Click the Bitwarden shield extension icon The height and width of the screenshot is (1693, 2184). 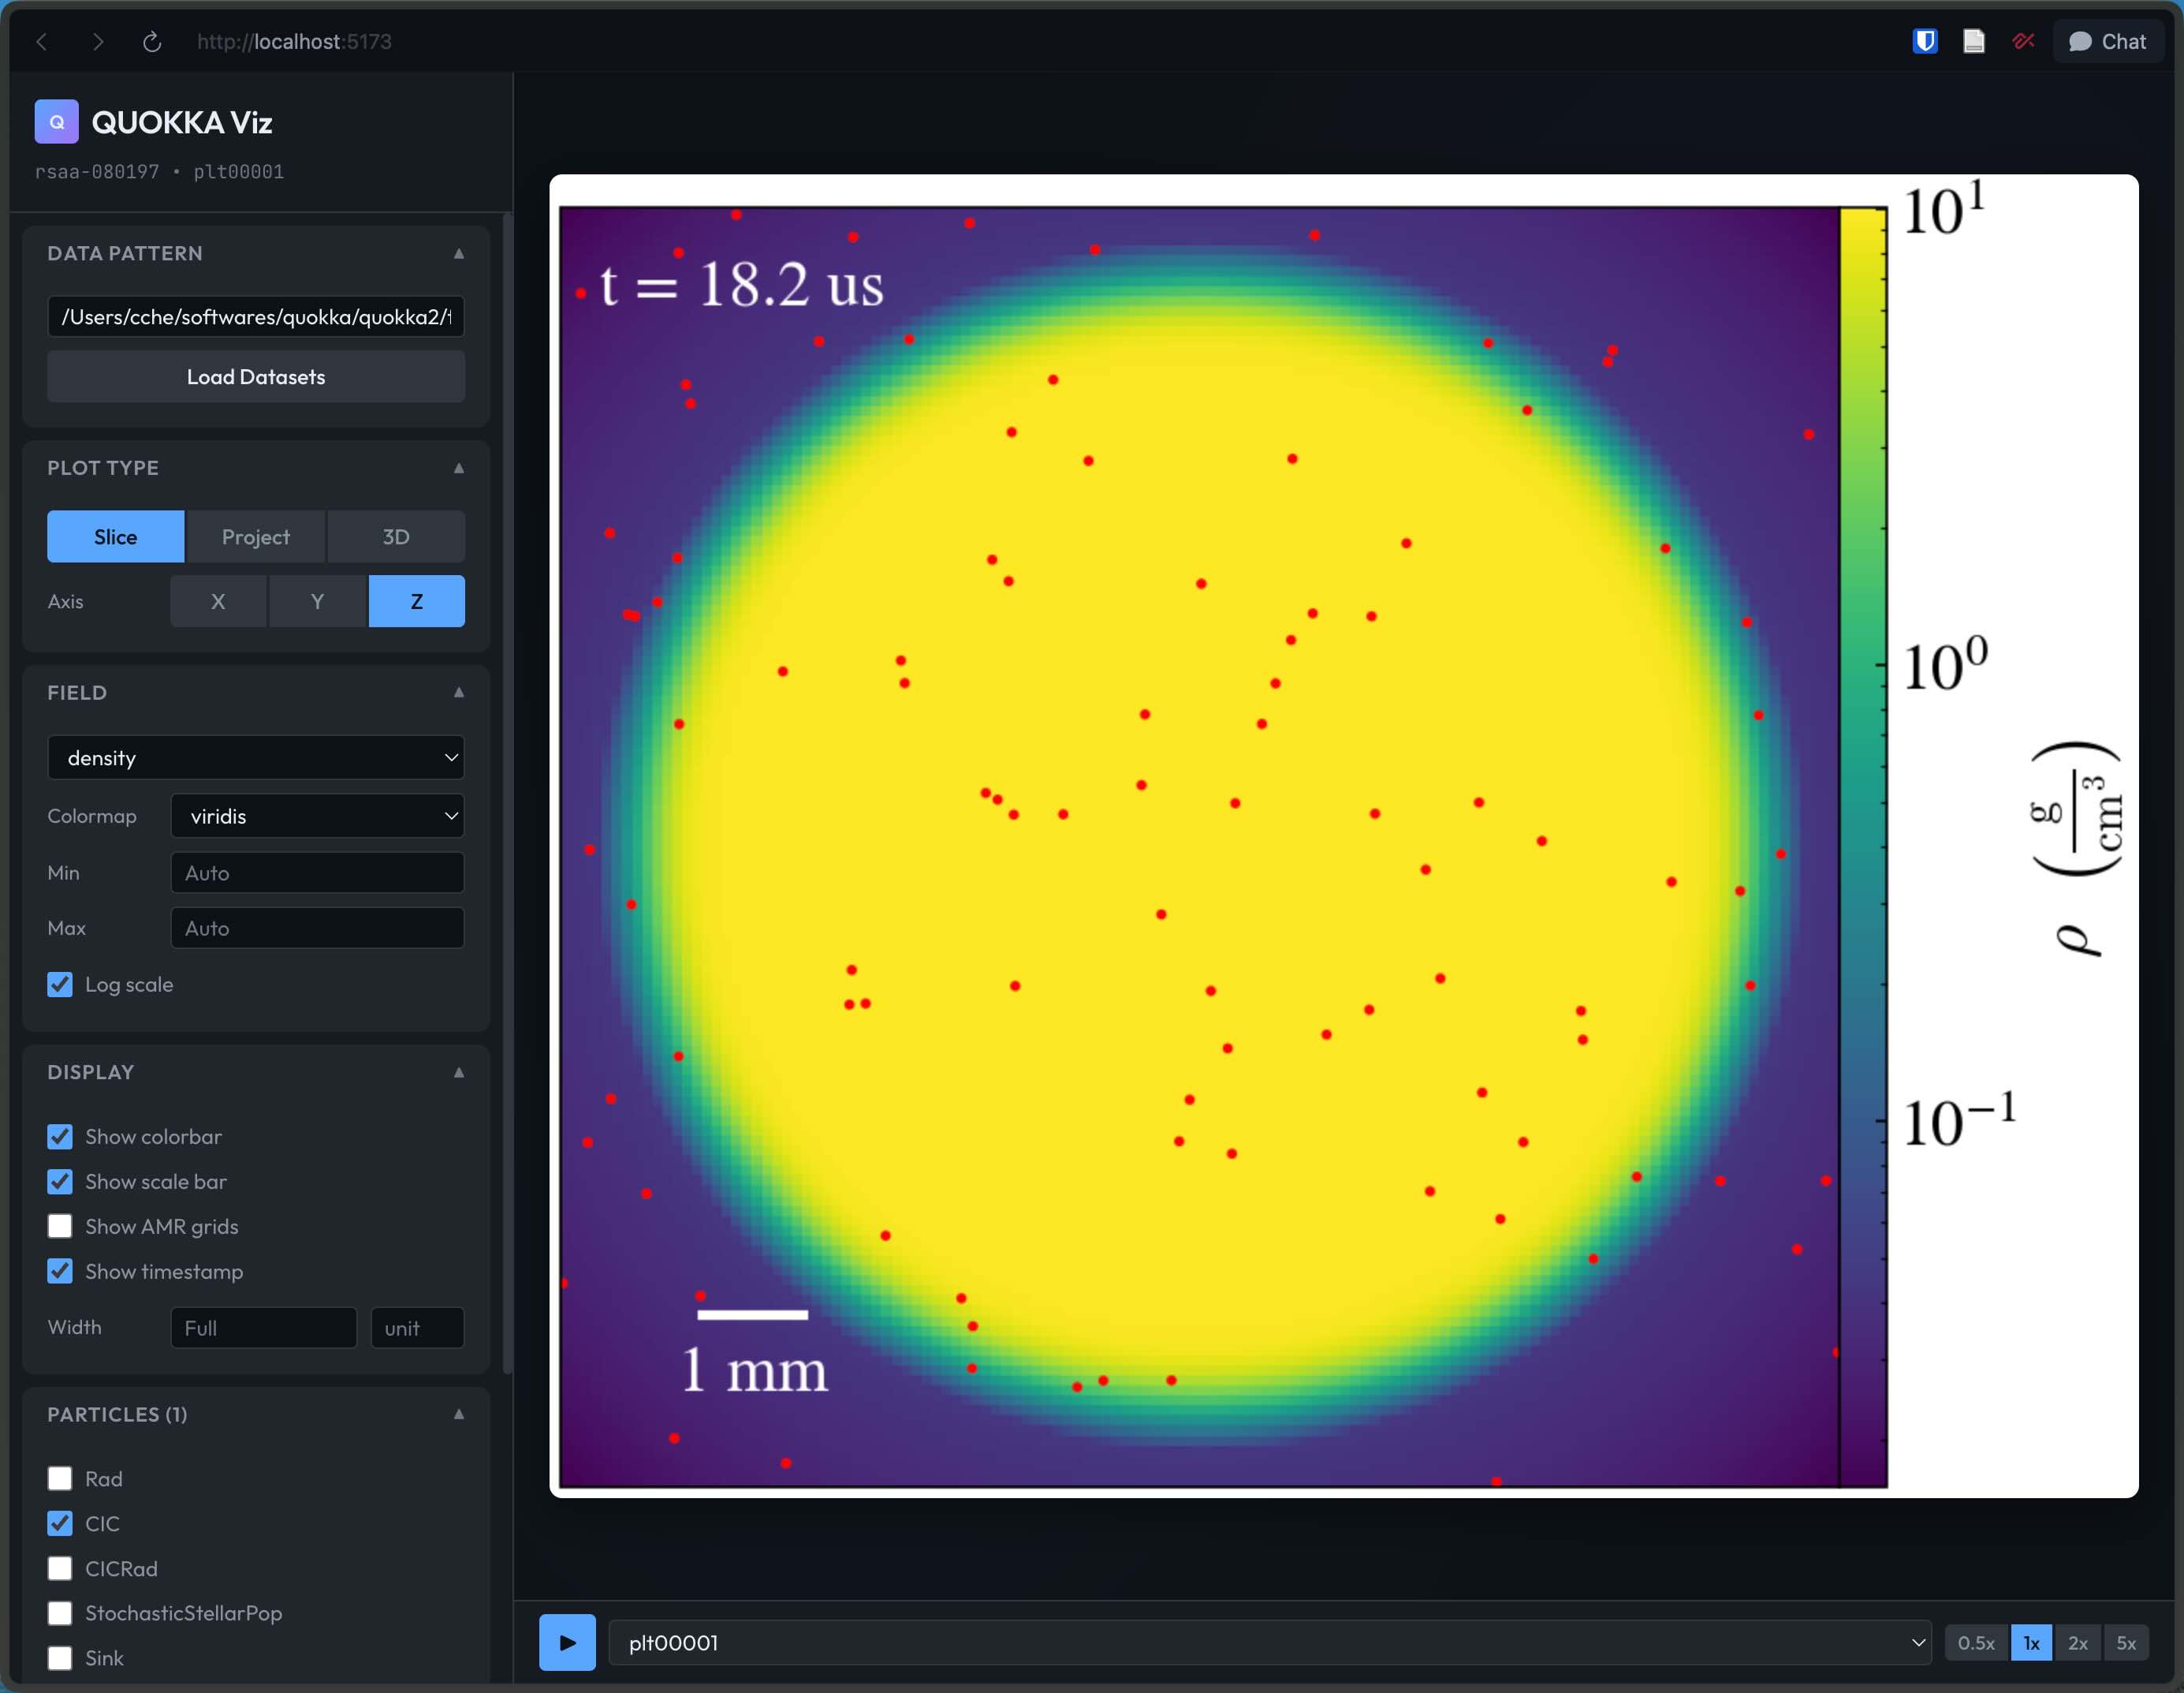pos(1924,42)
